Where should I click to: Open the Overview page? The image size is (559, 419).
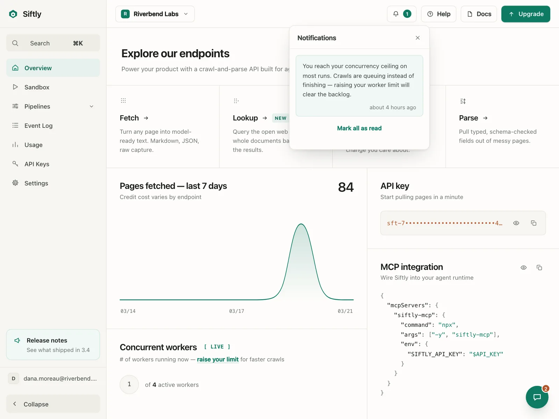click(53, 68)
